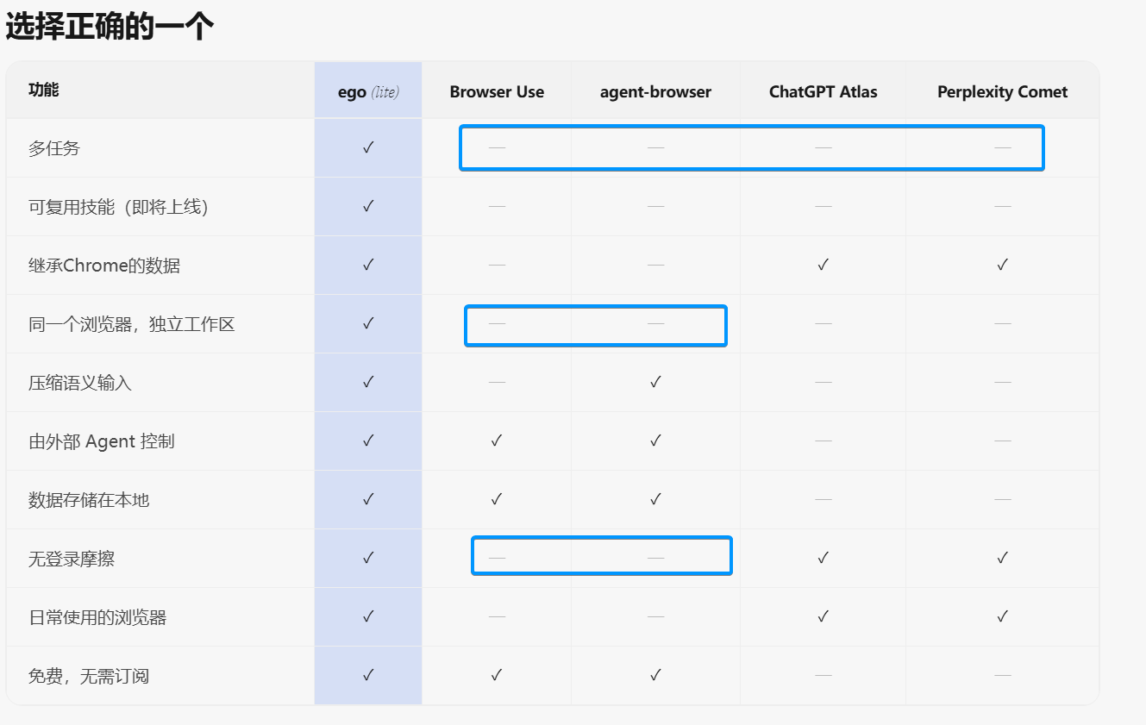The width and height of the screenshot is (1146, 725).
Task: Click Browser Use checkmark for 免费，无需订阅
Action: 497,675
